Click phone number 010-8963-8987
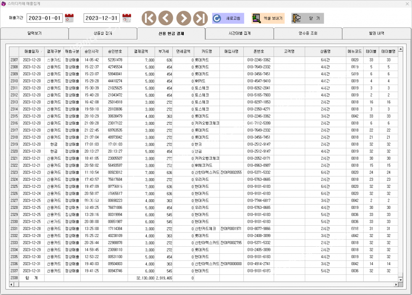Screen dimensions: 412x295 (259, 165)
